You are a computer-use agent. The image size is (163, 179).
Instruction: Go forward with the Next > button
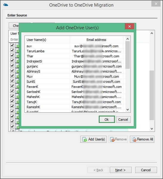(121, 170)
